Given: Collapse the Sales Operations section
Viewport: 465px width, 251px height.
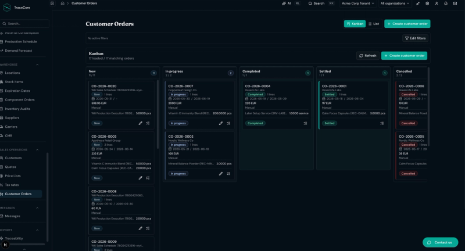Looking at the screenshot, I should (x=37, y=150).
